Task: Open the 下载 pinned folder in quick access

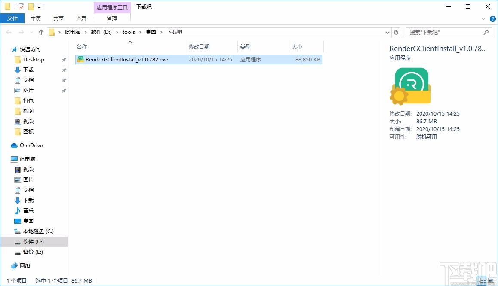Action: tap(27, 70)
